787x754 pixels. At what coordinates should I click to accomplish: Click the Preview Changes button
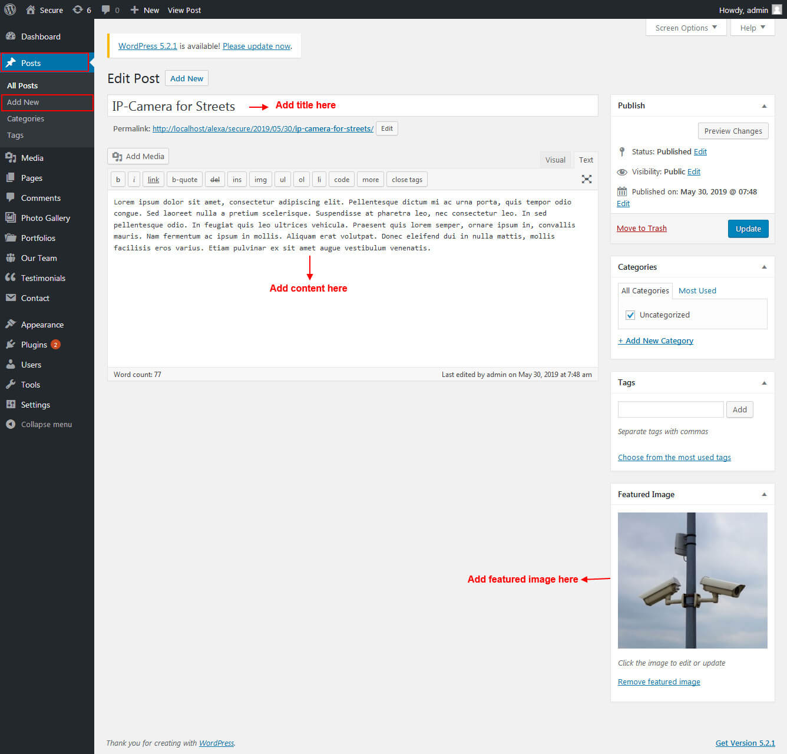tap(733, 131)
